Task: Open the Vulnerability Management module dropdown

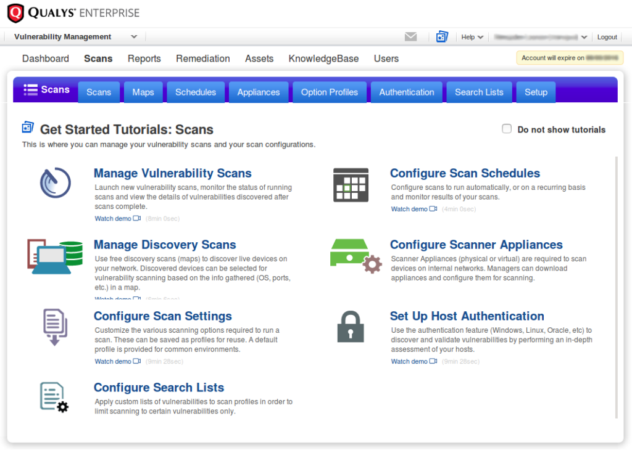Action: tap(74, 36)
